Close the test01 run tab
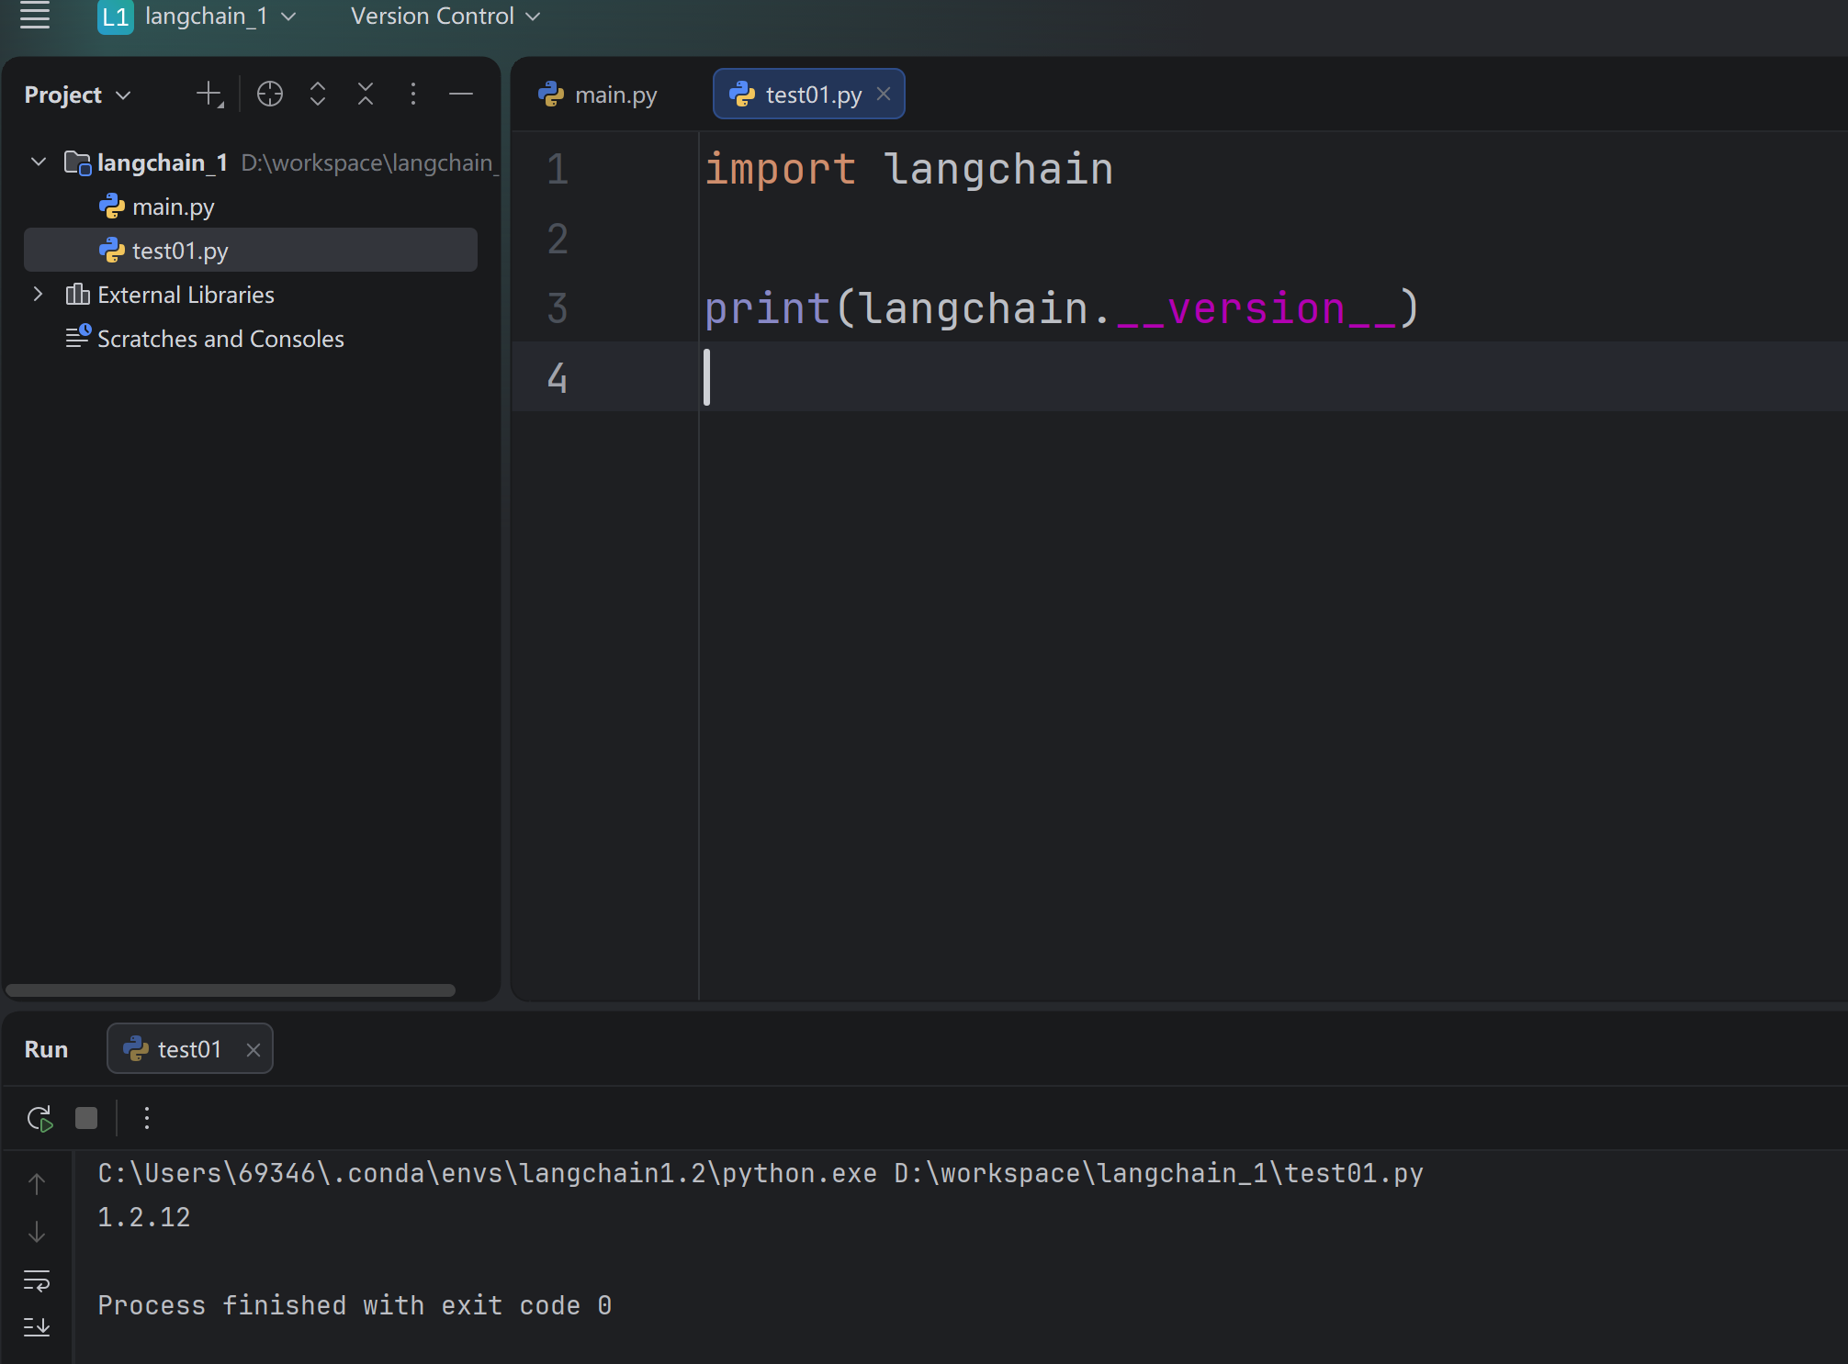This screenshot has width=1848, height=1364. [254, 1050]
